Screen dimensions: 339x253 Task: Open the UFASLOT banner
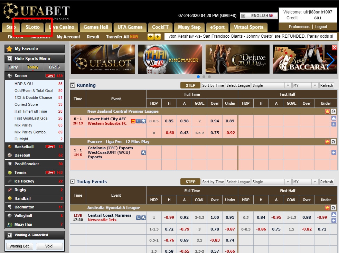pos(103,59)
